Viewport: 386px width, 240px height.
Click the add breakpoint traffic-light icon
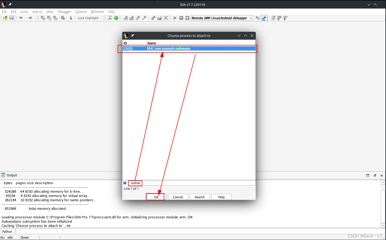pos(280,18)
